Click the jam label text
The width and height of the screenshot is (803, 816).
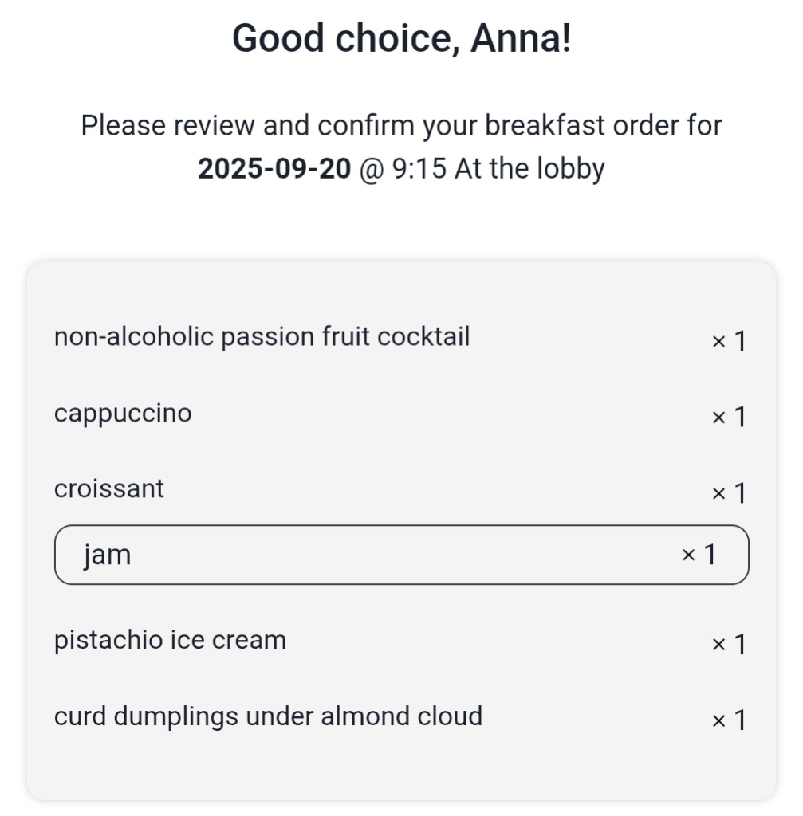[x=108, y=555]
